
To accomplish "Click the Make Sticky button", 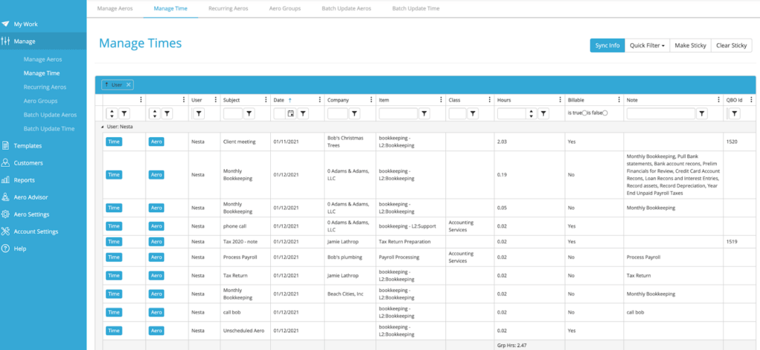I will [x=691, y=45].
